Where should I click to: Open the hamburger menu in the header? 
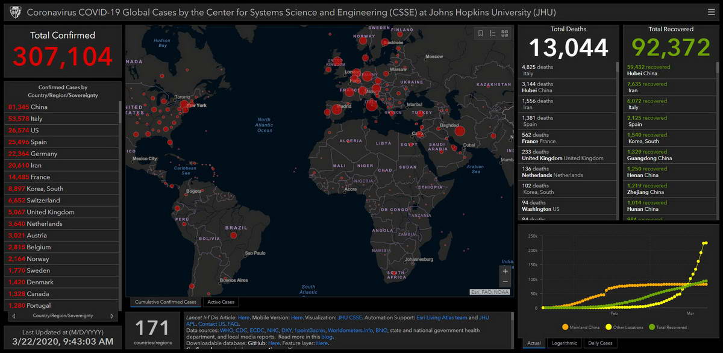tap(712, 12)
